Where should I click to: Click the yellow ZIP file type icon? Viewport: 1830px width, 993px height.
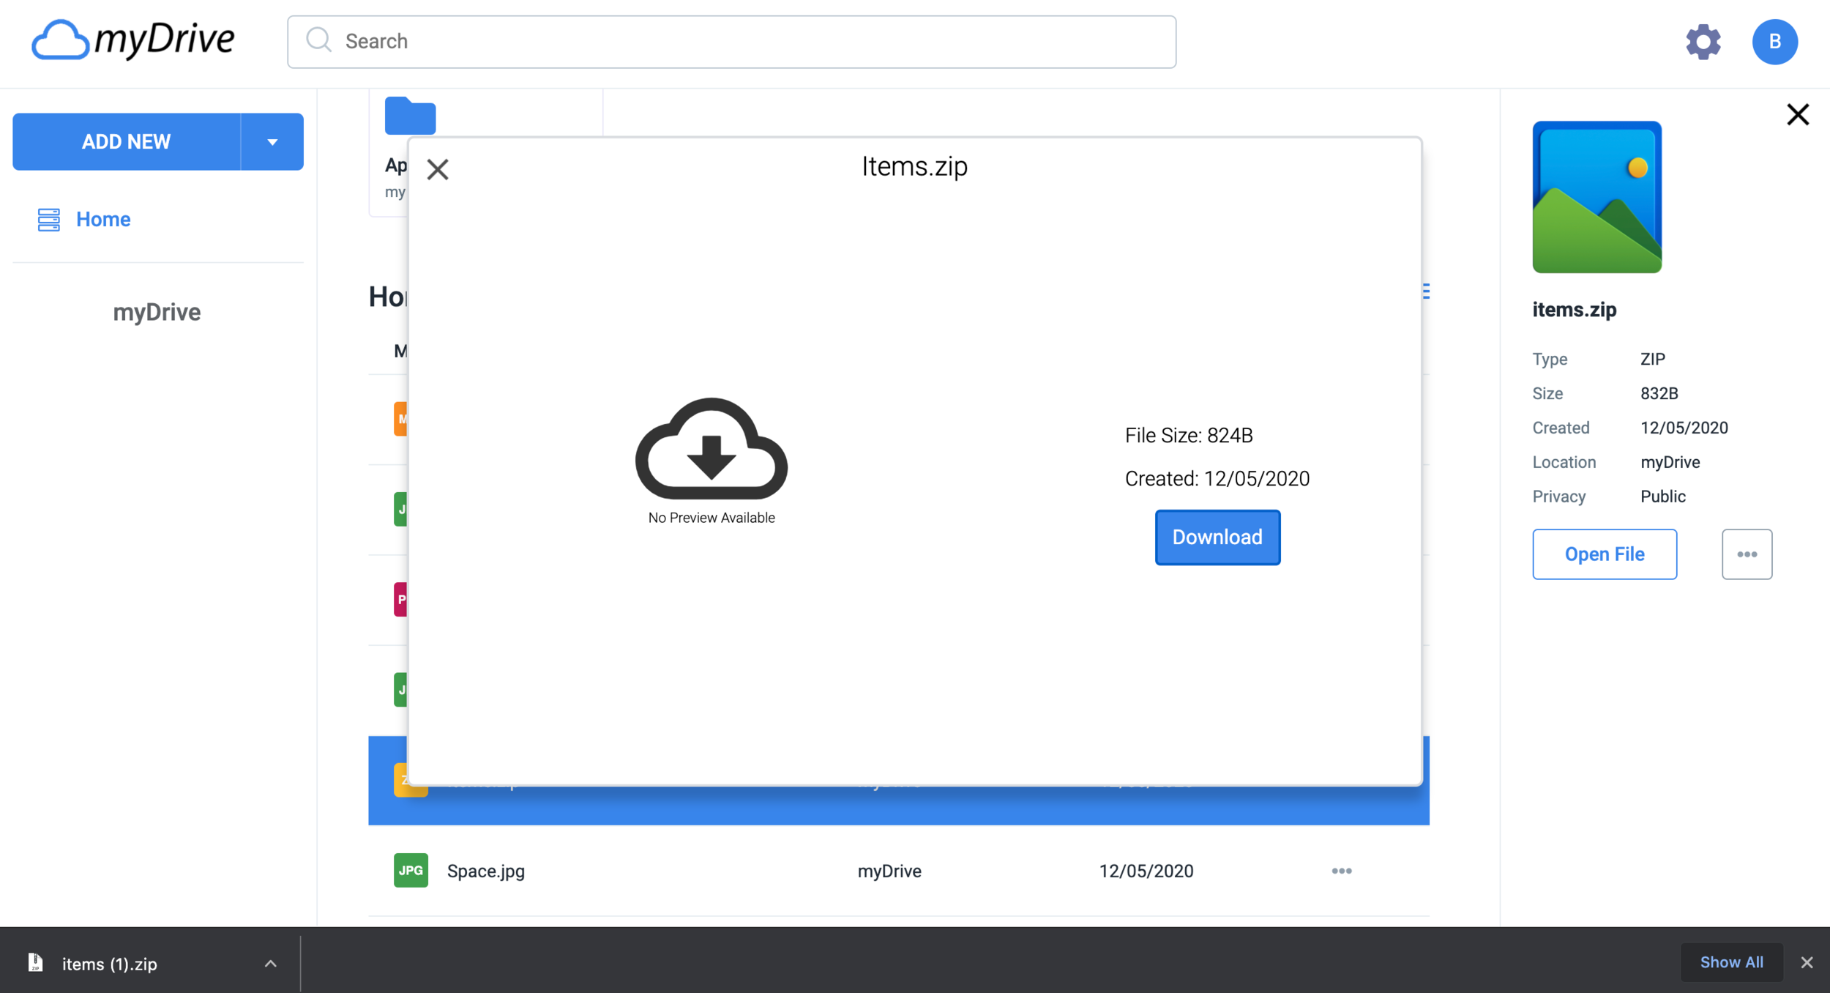(x=410, y=781)
